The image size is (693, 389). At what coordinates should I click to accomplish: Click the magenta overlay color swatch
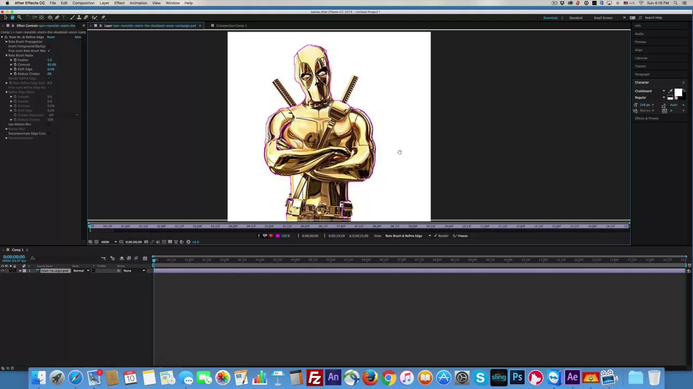click(278, 236)
